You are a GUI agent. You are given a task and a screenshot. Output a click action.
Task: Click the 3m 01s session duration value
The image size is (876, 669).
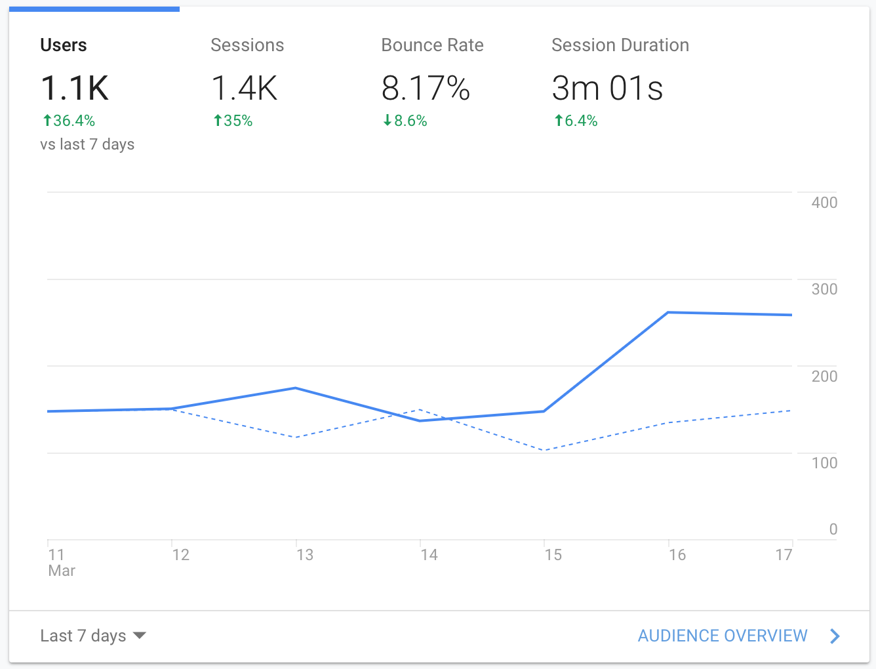(607, 88)
